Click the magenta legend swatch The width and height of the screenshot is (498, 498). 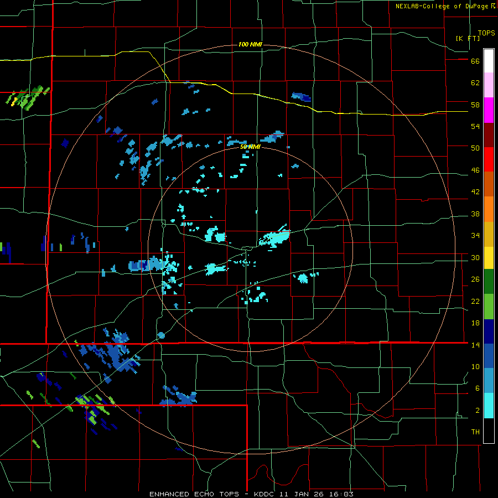(489, 110)
